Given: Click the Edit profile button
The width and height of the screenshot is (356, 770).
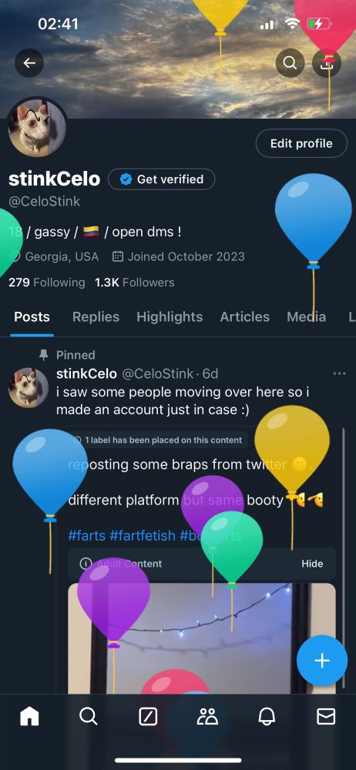Looking at the screenshot, I should click(301, 143).
